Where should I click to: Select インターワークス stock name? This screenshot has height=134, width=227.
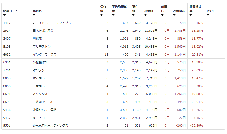click(45, 55)
